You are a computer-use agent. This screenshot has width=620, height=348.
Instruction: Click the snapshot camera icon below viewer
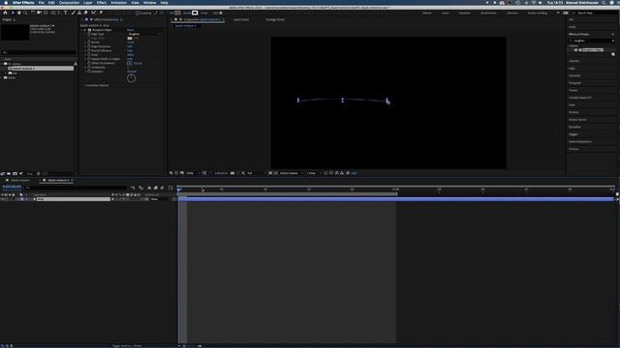click(232, 173)
